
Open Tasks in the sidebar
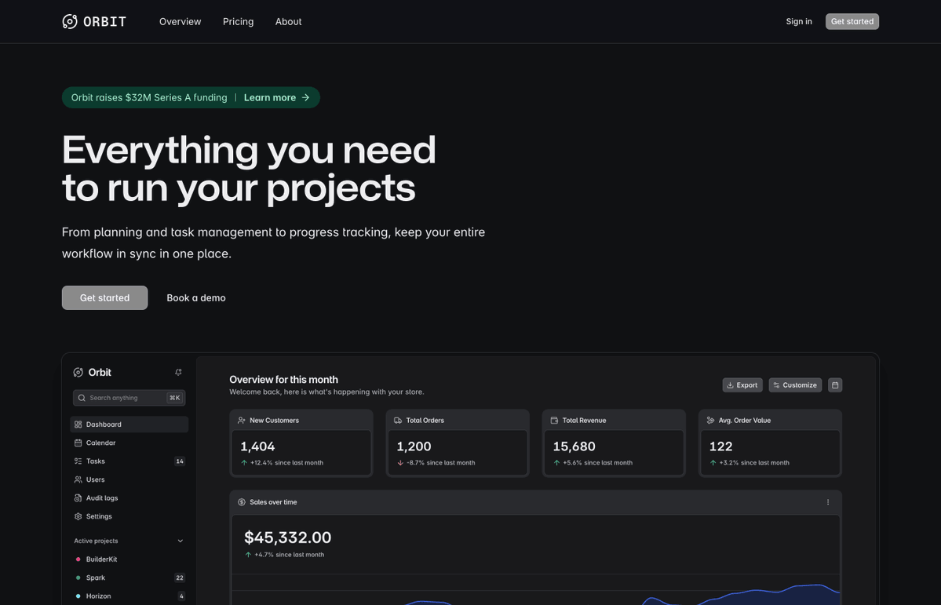click(129, 461)
